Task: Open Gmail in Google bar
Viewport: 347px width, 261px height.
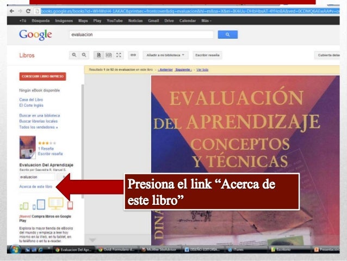Action: coord(153,21)
